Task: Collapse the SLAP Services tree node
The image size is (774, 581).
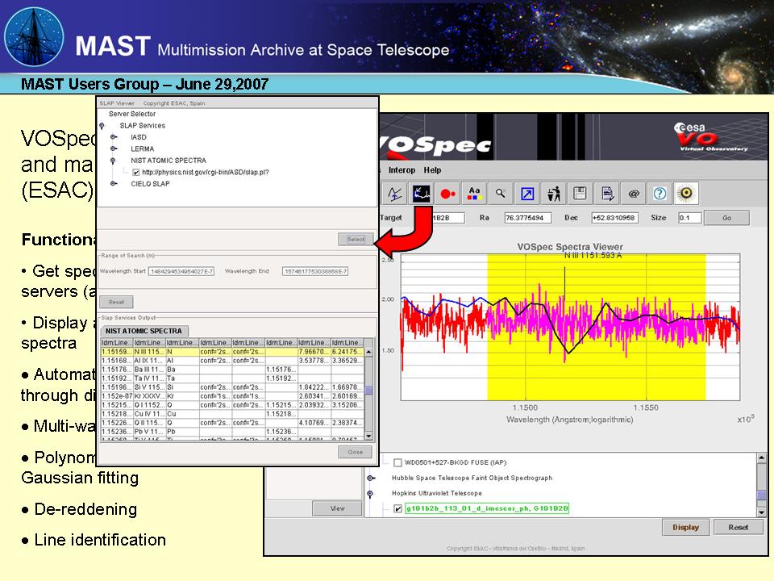Action: pos(102,126)
